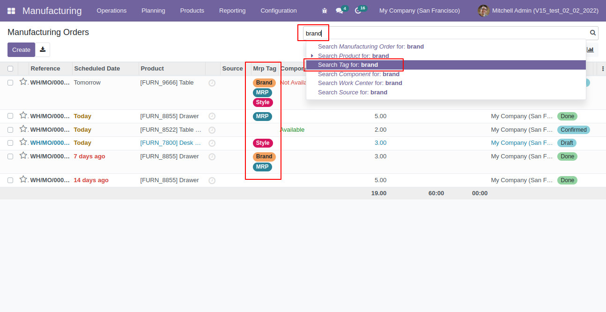The width and height of the screenshot is (606, 312).
Task: Click into the search input field
Action: (445, 33)
